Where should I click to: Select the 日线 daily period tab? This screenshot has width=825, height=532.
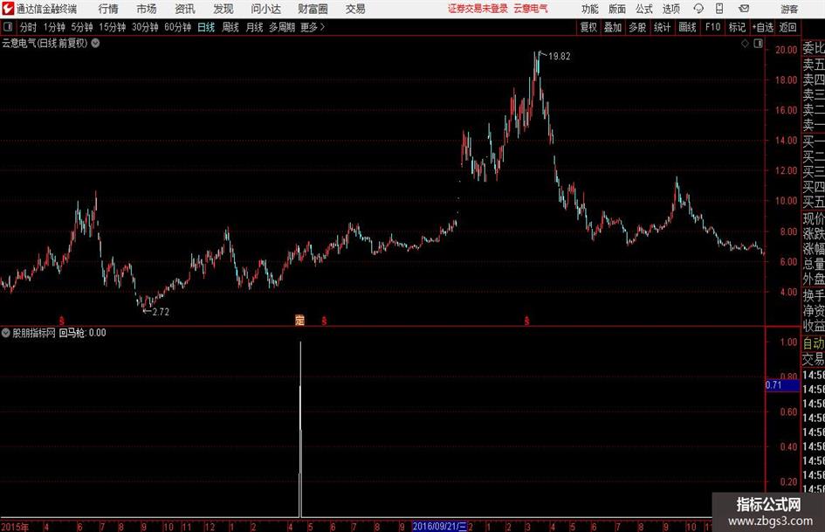click(206, 27)
